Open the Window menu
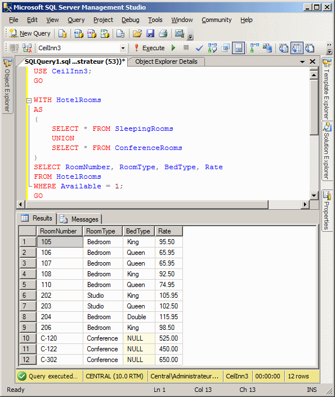Screen dimensions: 335x397 click(182, 20)
